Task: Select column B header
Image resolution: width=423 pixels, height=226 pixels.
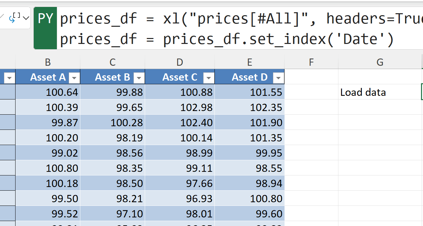Action: pyautogui.click(x=48, y=62)
